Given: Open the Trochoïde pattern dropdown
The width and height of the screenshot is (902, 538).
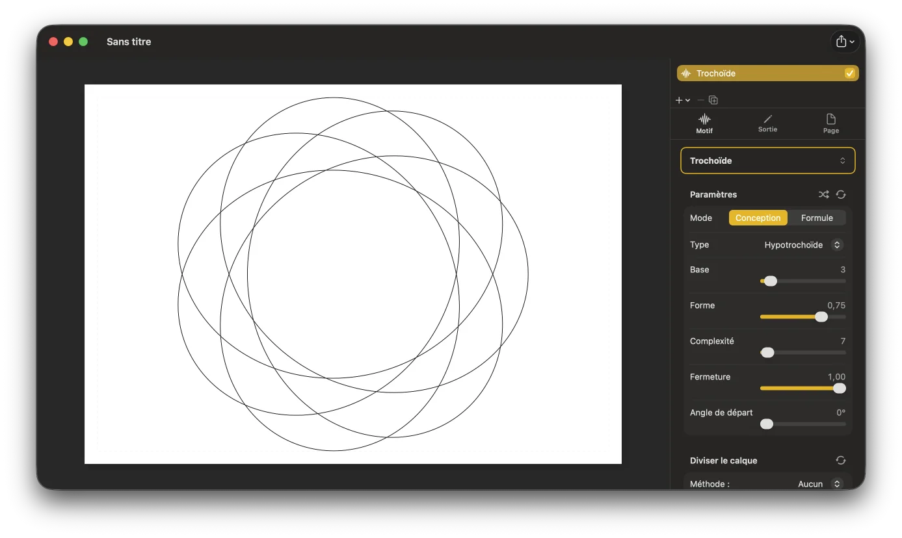Looking at the screenshot, I should (x=767, y=160).
